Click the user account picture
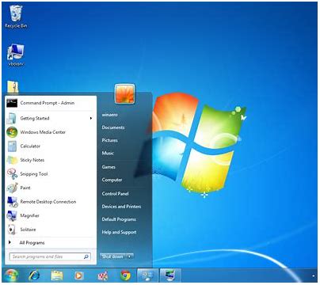This screenshot has height=285, width=320. point(124,93)
